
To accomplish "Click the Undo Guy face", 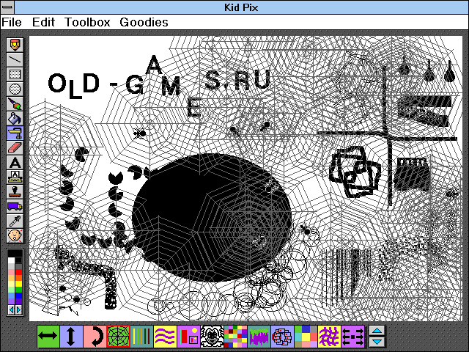I will tap(15, 236).
